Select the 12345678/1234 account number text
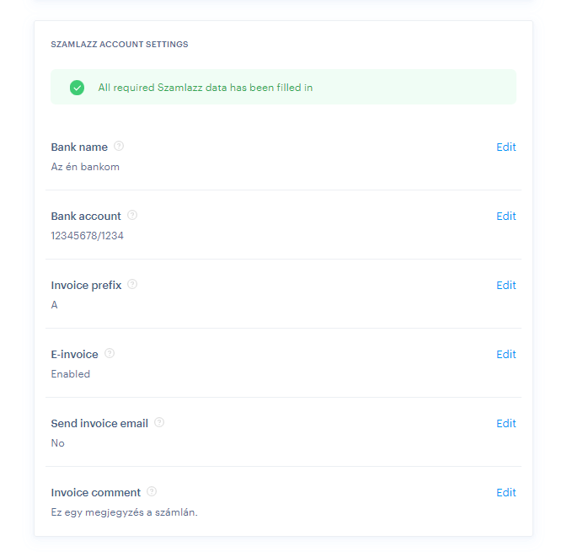 [x=87, y=236]
